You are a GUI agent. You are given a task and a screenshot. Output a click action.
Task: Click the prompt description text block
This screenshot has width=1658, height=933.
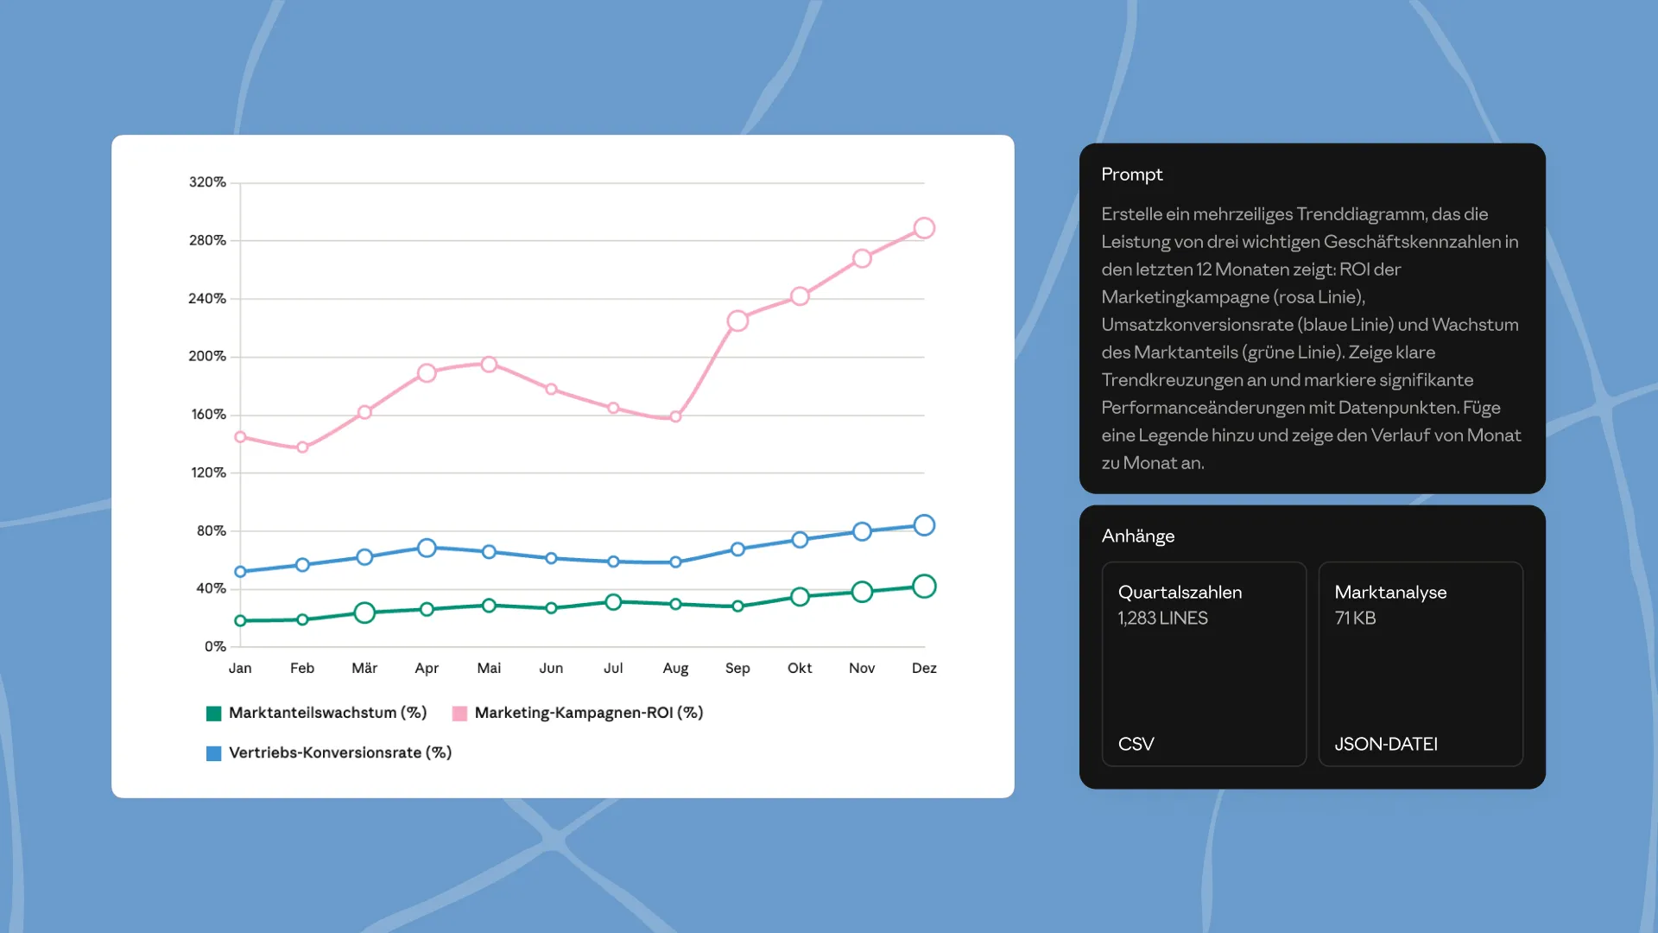1311,338
